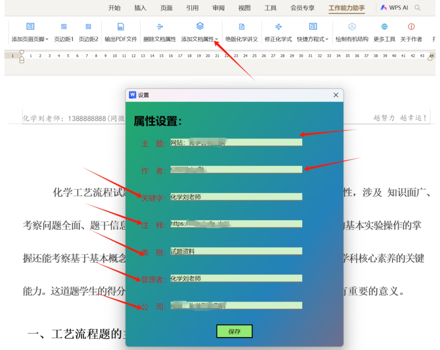Open 更多工具 globe icon
The height and width of the screenshot is (350, 440).
click(384, 26)
